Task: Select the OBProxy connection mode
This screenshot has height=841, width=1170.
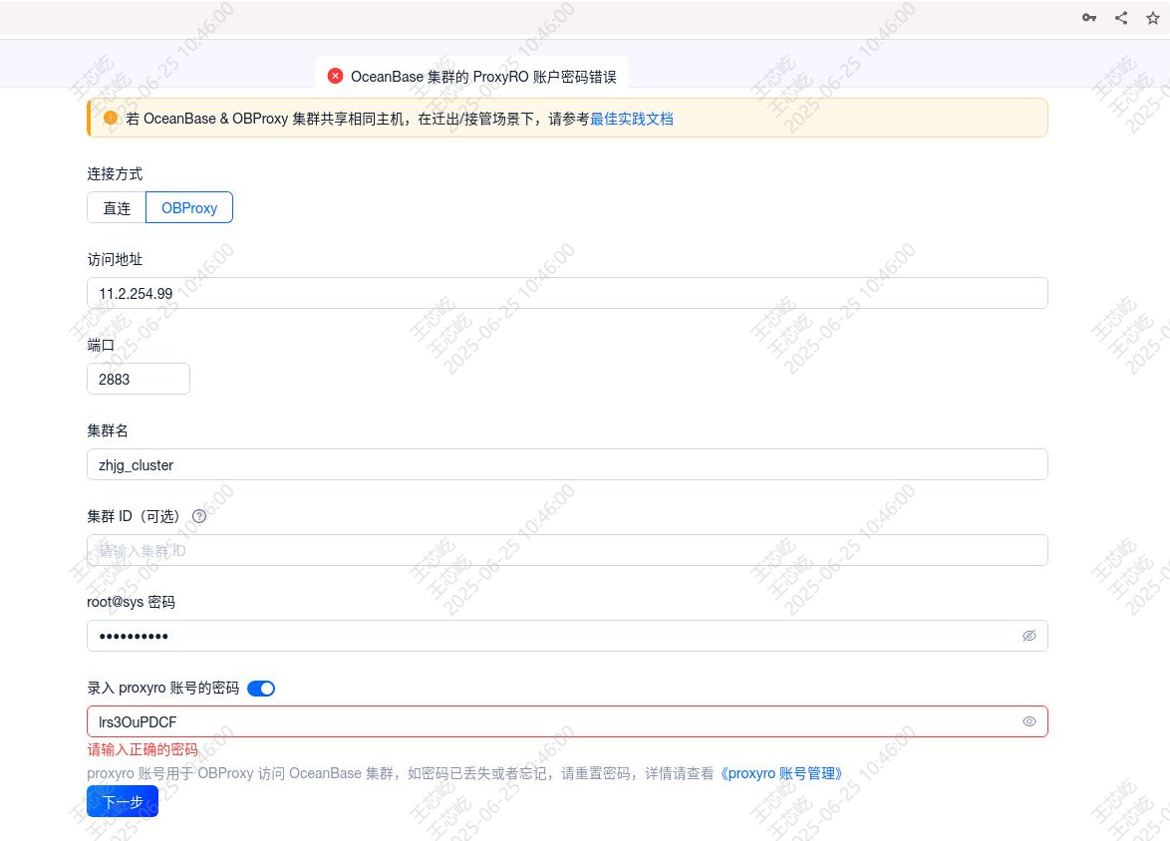Action: [x=189, y=207]
